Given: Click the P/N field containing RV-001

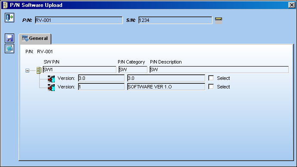Looking at the screenshot, I should [x=79, y=20].
